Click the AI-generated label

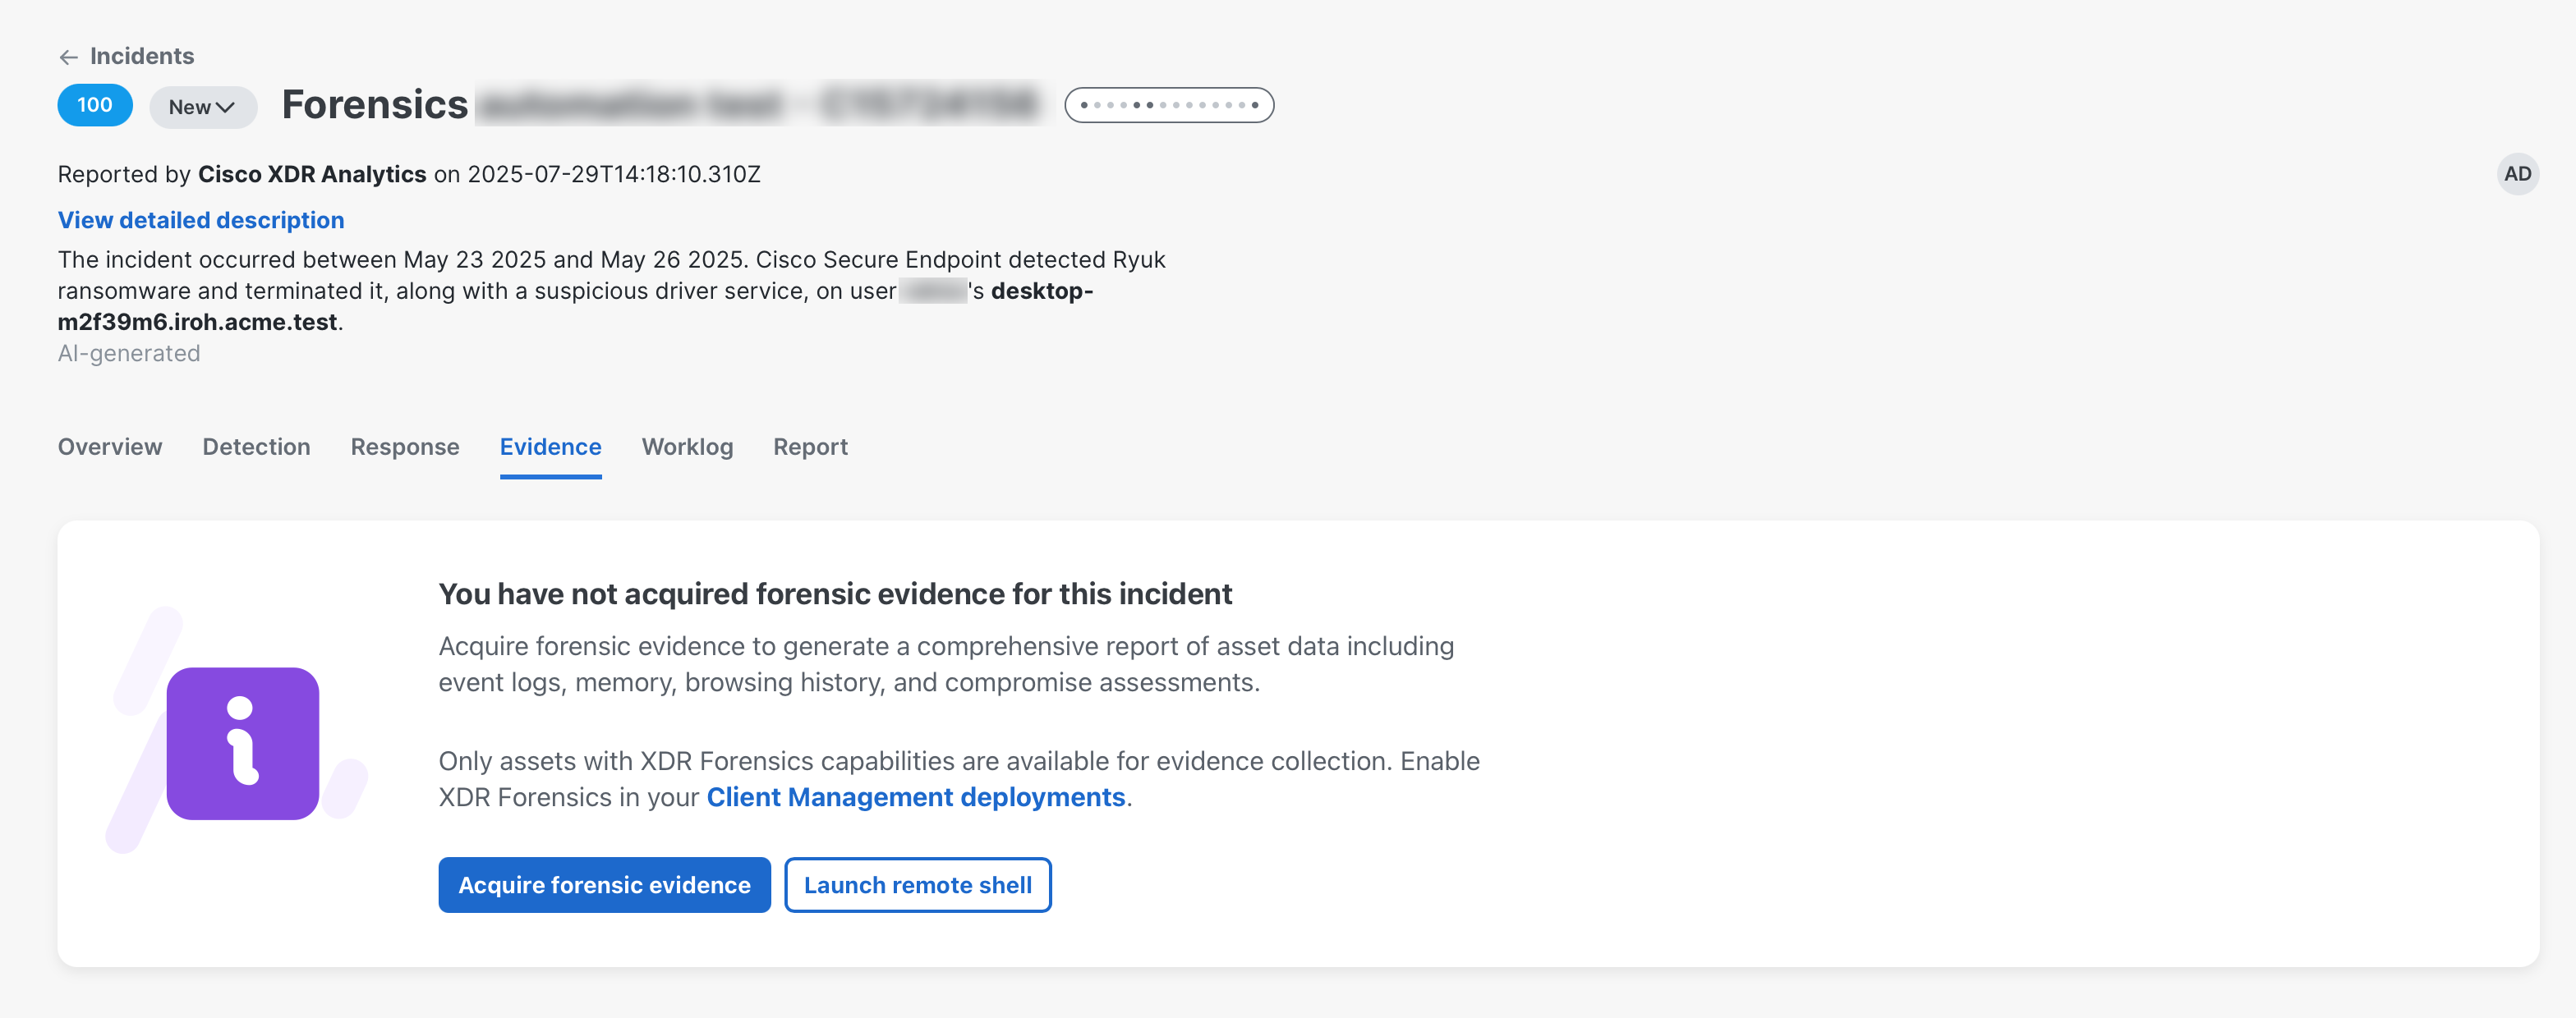click(x=129, y=354)
